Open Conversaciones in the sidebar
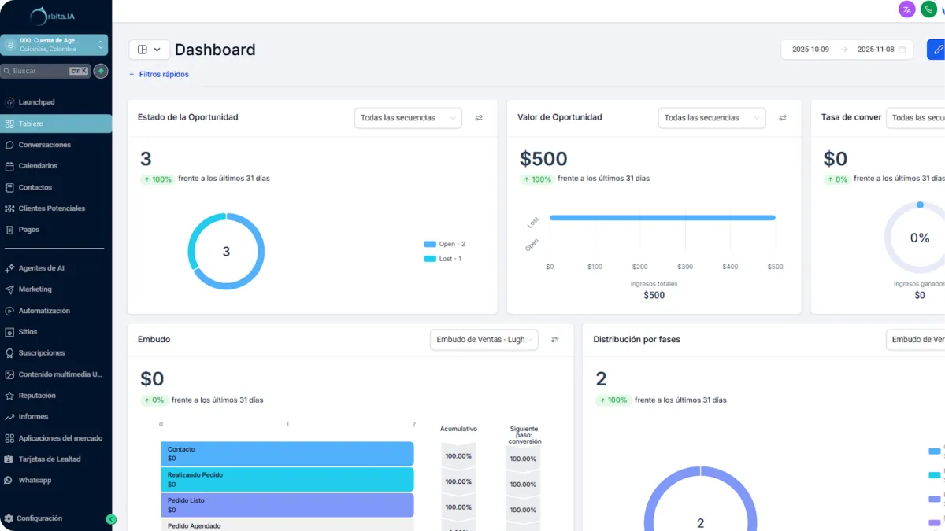The height and width of the screenshot is (531, 945). (45, 145)
